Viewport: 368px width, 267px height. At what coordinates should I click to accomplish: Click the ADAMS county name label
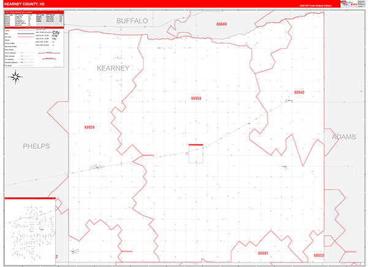click(344, 137)
